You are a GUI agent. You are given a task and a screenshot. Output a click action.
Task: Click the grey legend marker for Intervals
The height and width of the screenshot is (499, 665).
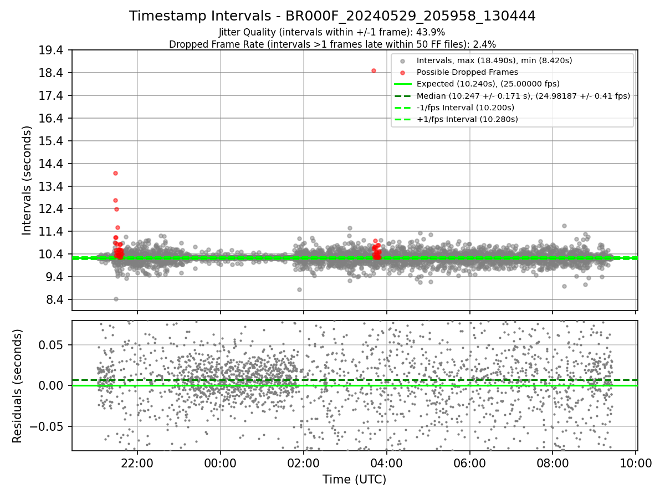(x=403, y=61)
